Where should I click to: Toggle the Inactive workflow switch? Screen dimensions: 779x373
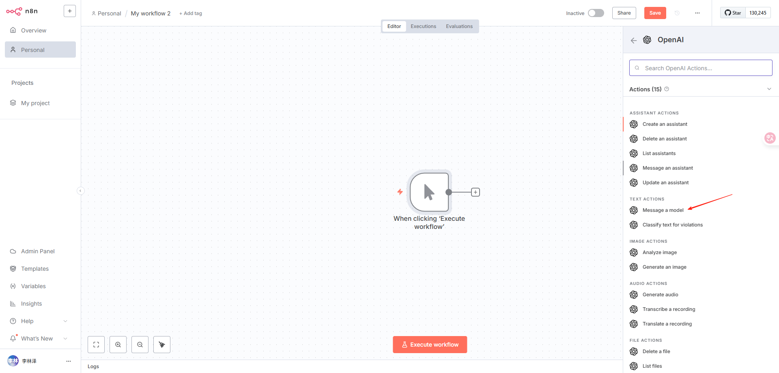[x=596, y=13]
